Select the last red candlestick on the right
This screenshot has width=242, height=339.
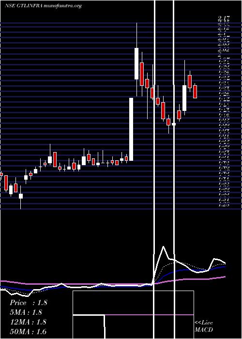pos(195,92)
